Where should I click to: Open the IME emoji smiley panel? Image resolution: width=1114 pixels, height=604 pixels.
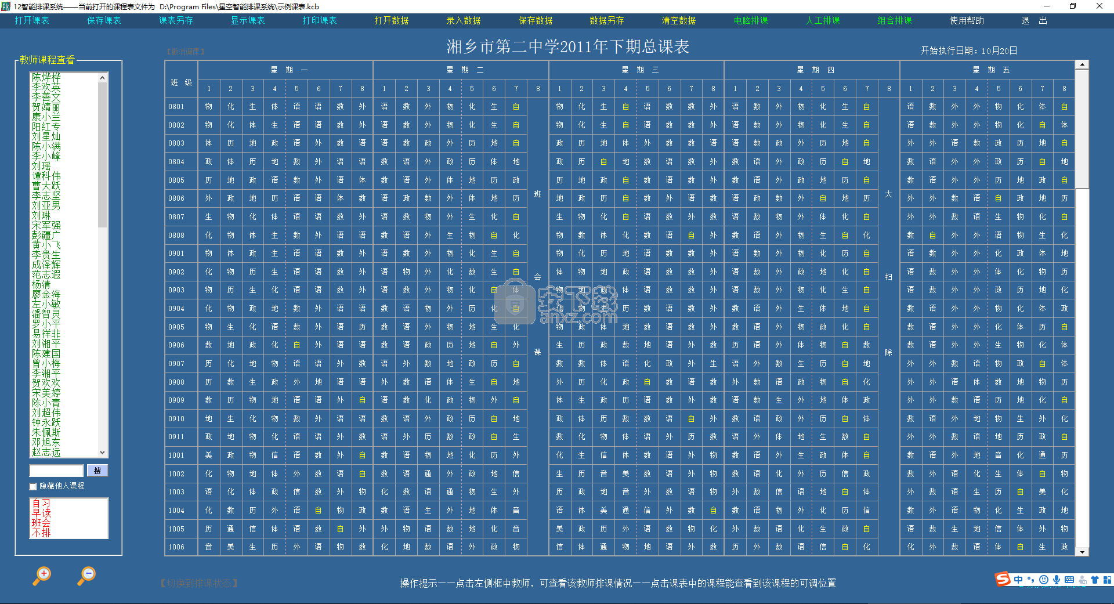pos(1044,580)
